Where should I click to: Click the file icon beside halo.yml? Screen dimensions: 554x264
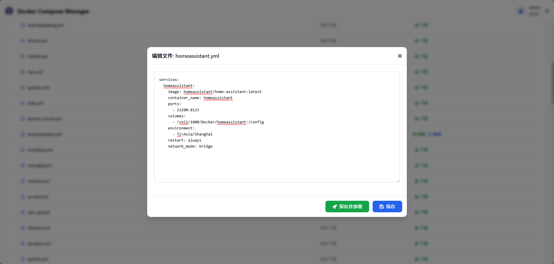[23, 103]
